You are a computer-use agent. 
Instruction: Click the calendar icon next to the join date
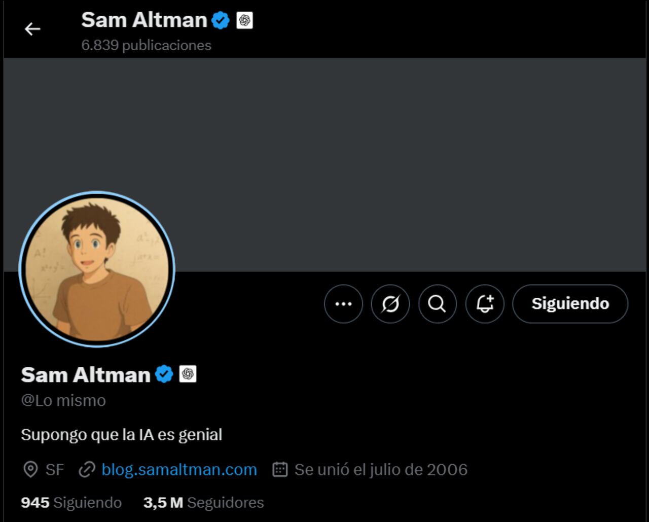(x=280, y=469)
